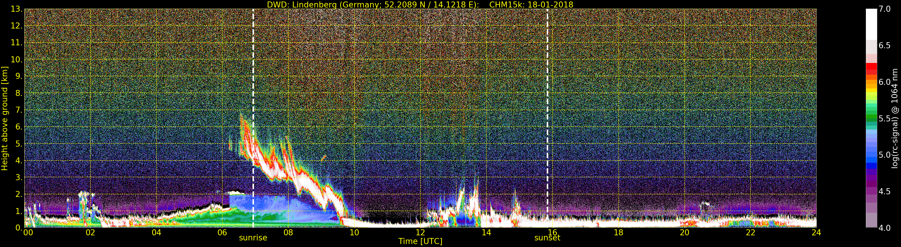Image resolution: width=901 pixels, height=247 pixels.
Task: Click the white dashed sunrise marker line
Action: coord(253,118)
